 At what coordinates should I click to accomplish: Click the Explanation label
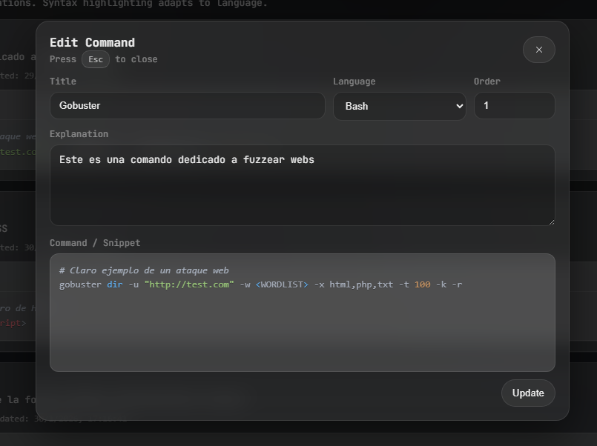(79, 134)
